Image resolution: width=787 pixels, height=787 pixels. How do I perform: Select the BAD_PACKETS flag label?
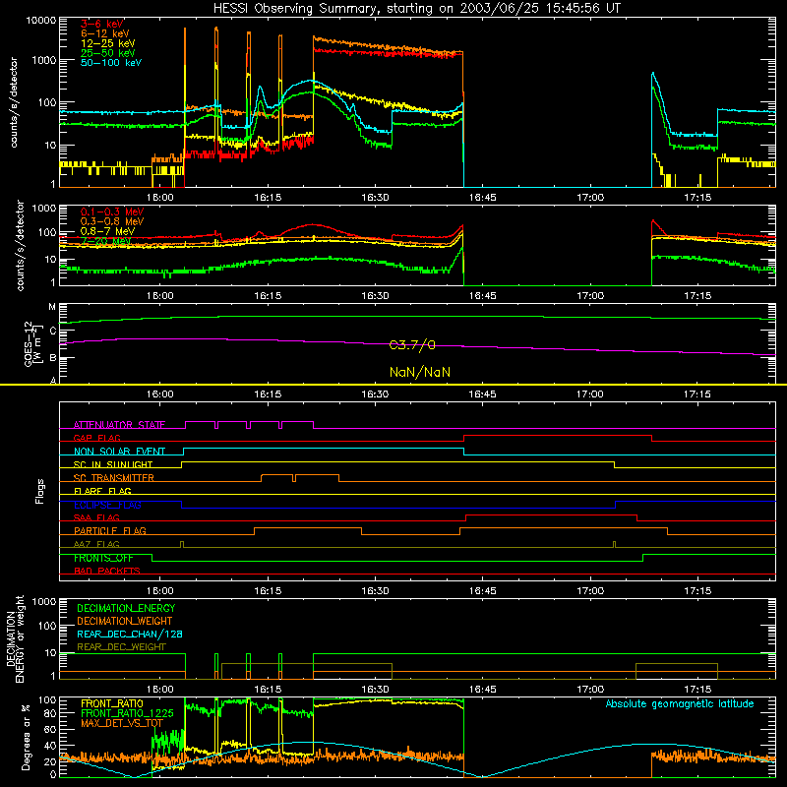[107, 572]
